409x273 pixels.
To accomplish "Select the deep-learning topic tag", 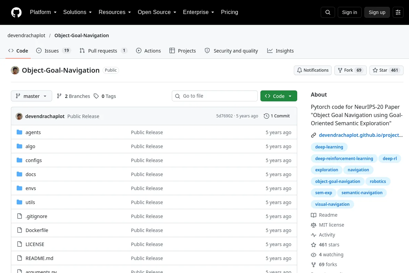I will tap(329, 147).
